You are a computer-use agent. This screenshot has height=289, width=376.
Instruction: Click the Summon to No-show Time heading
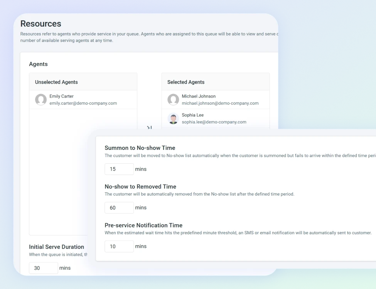coord(140,148)
